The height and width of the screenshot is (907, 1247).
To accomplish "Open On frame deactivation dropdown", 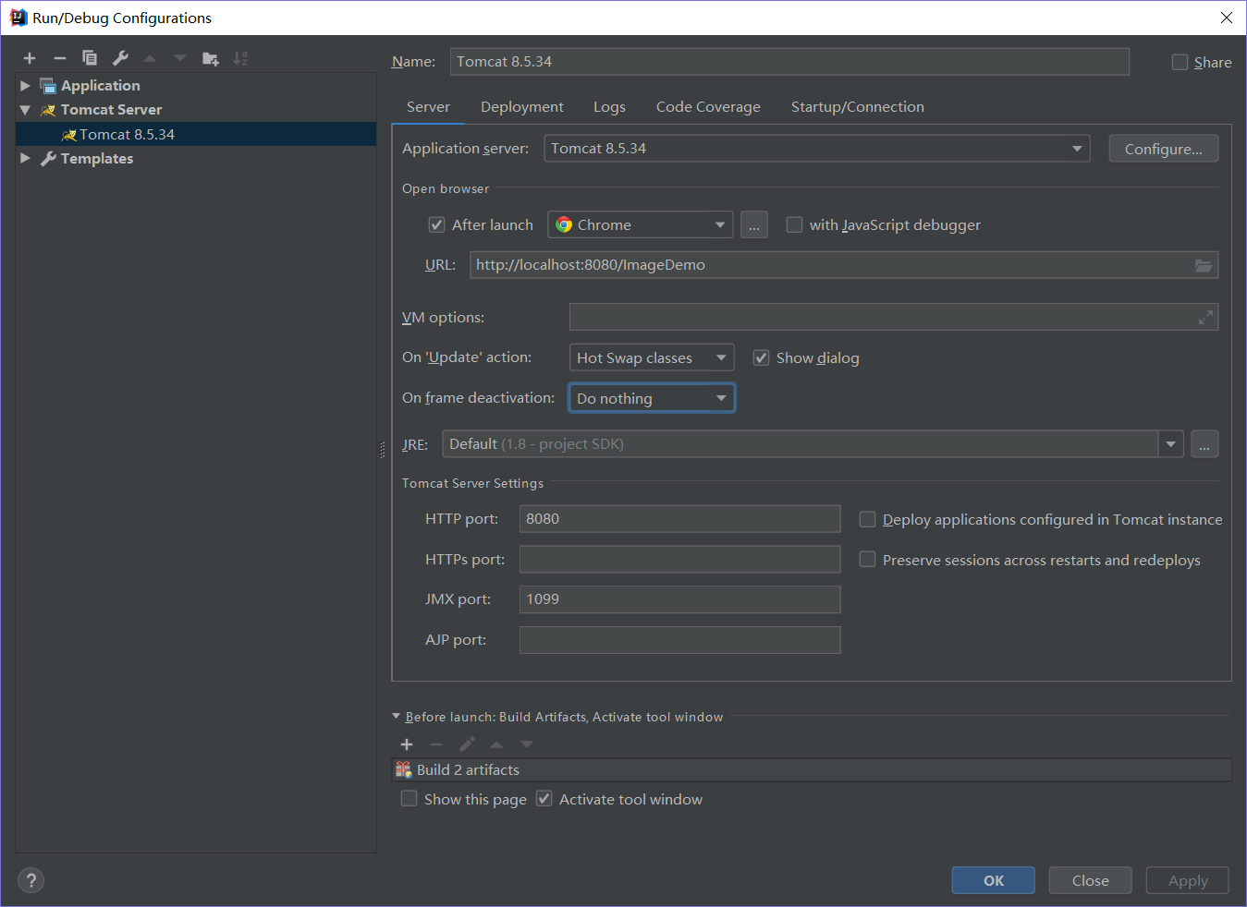I will click(652, 398).
